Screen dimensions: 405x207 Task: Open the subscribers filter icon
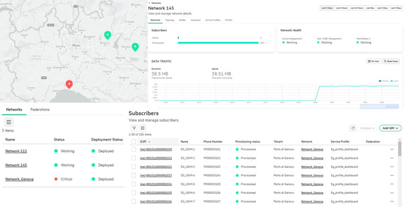coord(134,128)
